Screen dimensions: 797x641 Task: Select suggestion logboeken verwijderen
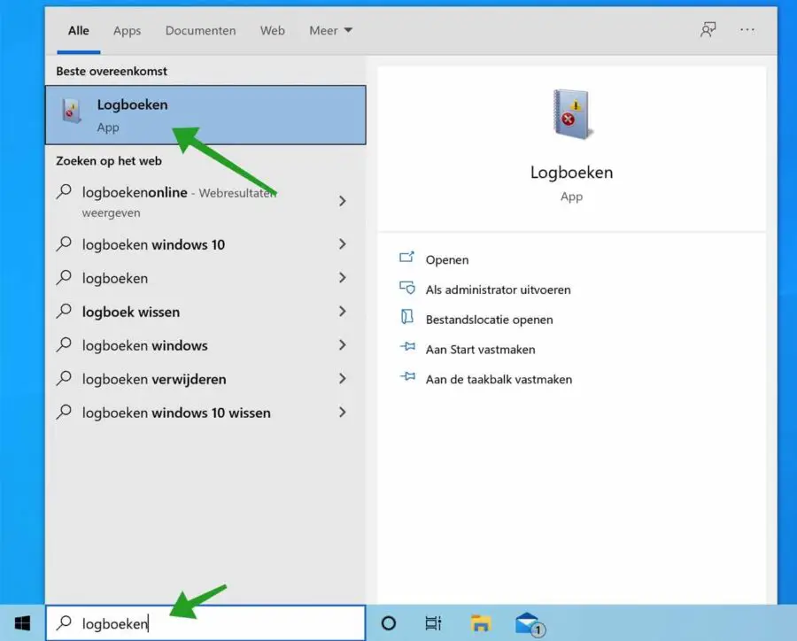(204, 379)
